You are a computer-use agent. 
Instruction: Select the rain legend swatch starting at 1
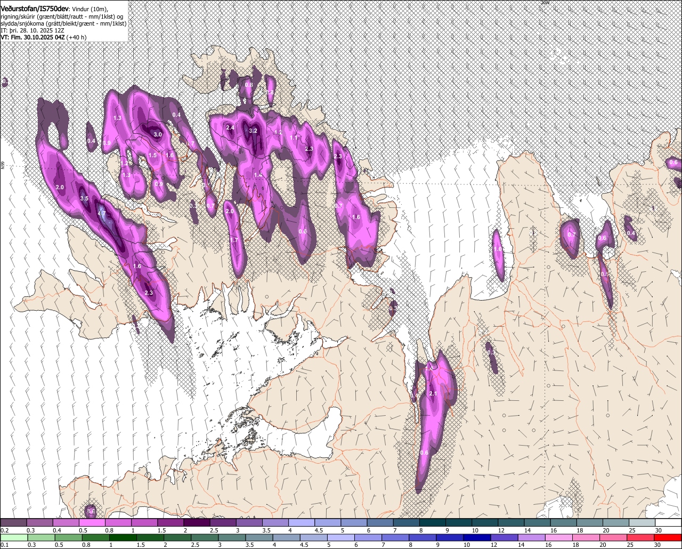click(123, 537)
